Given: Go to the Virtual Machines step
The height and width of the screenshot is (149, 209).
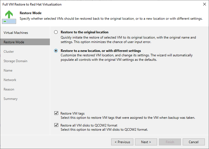Looking at the screenshot, I should 16,33.
